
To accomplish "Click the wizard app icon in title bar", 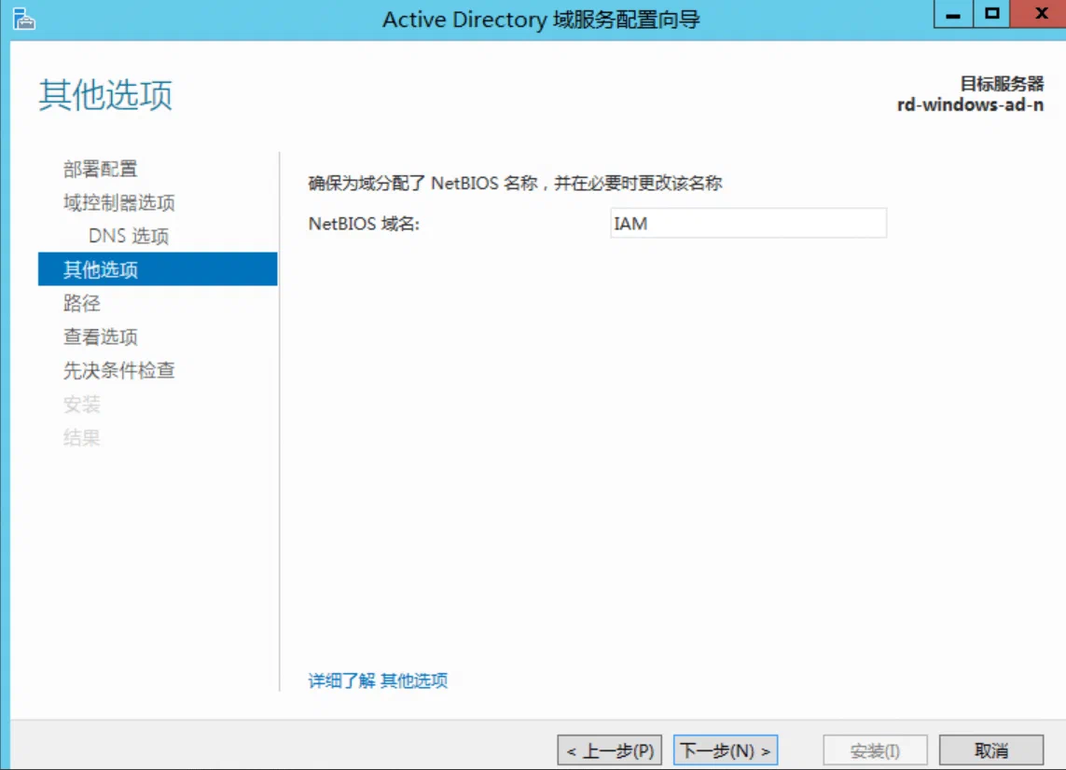I will (x=23, y=19).
